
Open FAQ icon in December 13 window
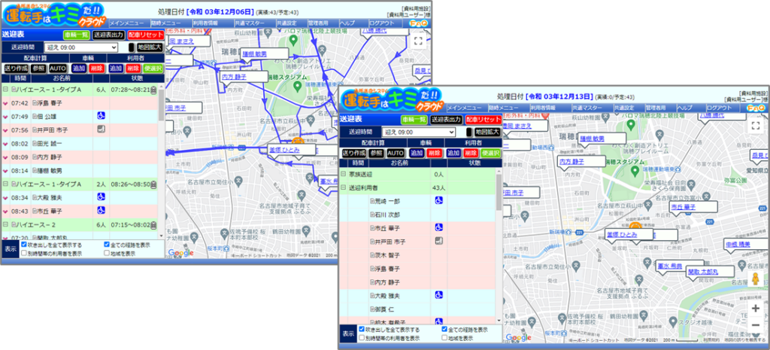coord(755,108)
